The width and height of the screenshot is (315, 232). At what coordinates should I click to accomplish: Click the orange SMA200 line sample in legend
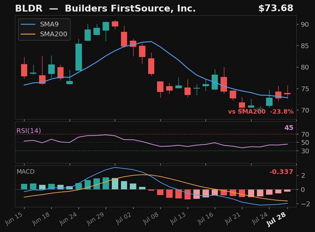28,34
